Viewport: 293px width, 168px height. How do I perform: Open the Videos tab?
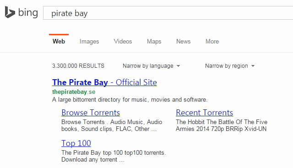123,41
